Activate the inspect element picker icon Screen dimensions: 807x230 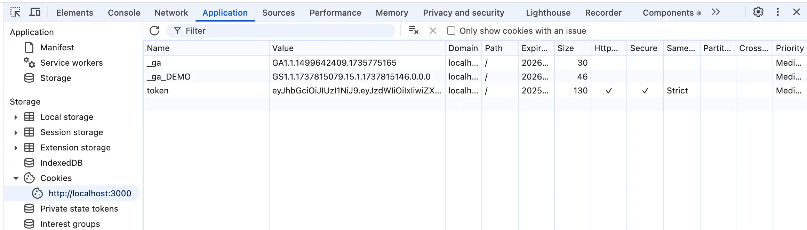[x=15, y=12]
